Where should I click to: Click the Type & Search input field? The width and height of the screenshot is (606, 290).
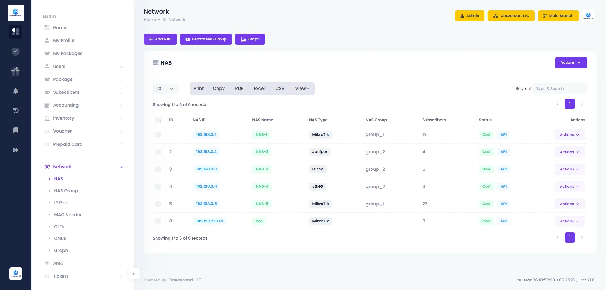click(560, 89)
